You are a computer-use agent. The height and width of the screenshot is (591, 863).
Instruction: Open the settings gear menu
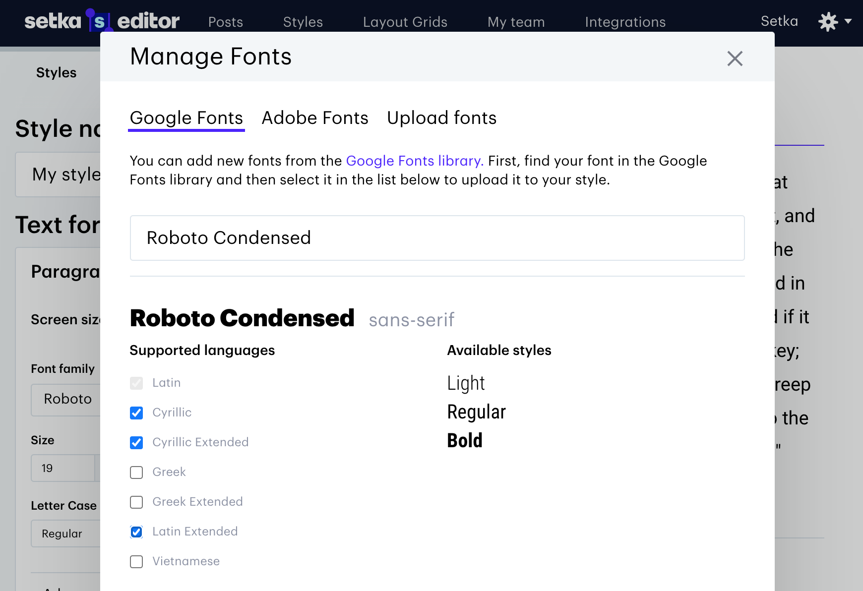click(834, 22)
